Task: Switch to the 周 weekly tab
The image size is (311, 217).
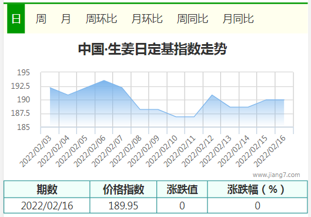Action: coord(41,19)
